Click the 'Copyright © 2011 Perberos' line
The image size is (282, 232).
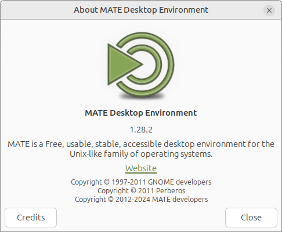point(141,191)
